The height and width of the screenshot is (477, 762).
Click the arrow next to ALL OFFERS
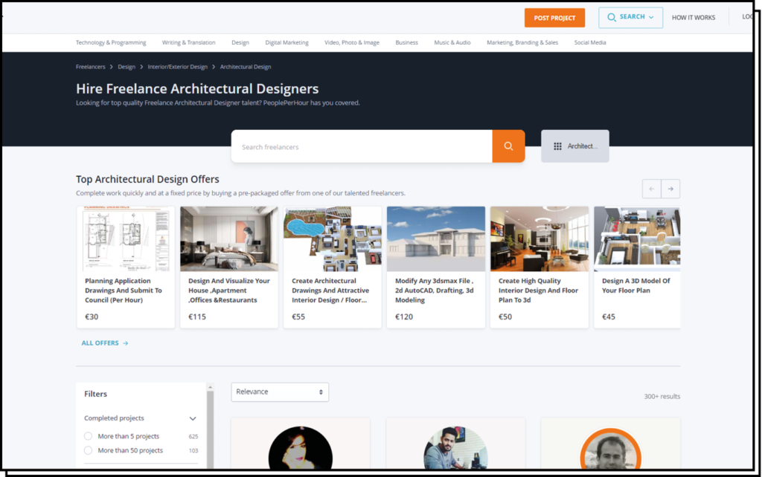[126, 343]
